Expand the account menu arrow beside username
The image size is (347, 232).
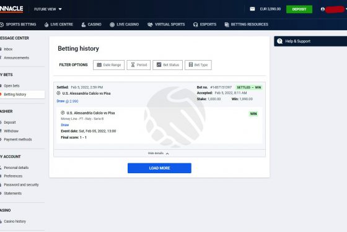click(346, 9)
